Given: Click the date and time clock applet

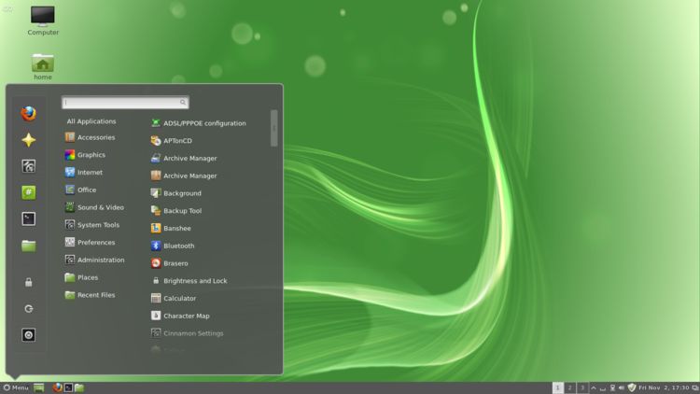Looking at the screenshot, I should 664,387.
